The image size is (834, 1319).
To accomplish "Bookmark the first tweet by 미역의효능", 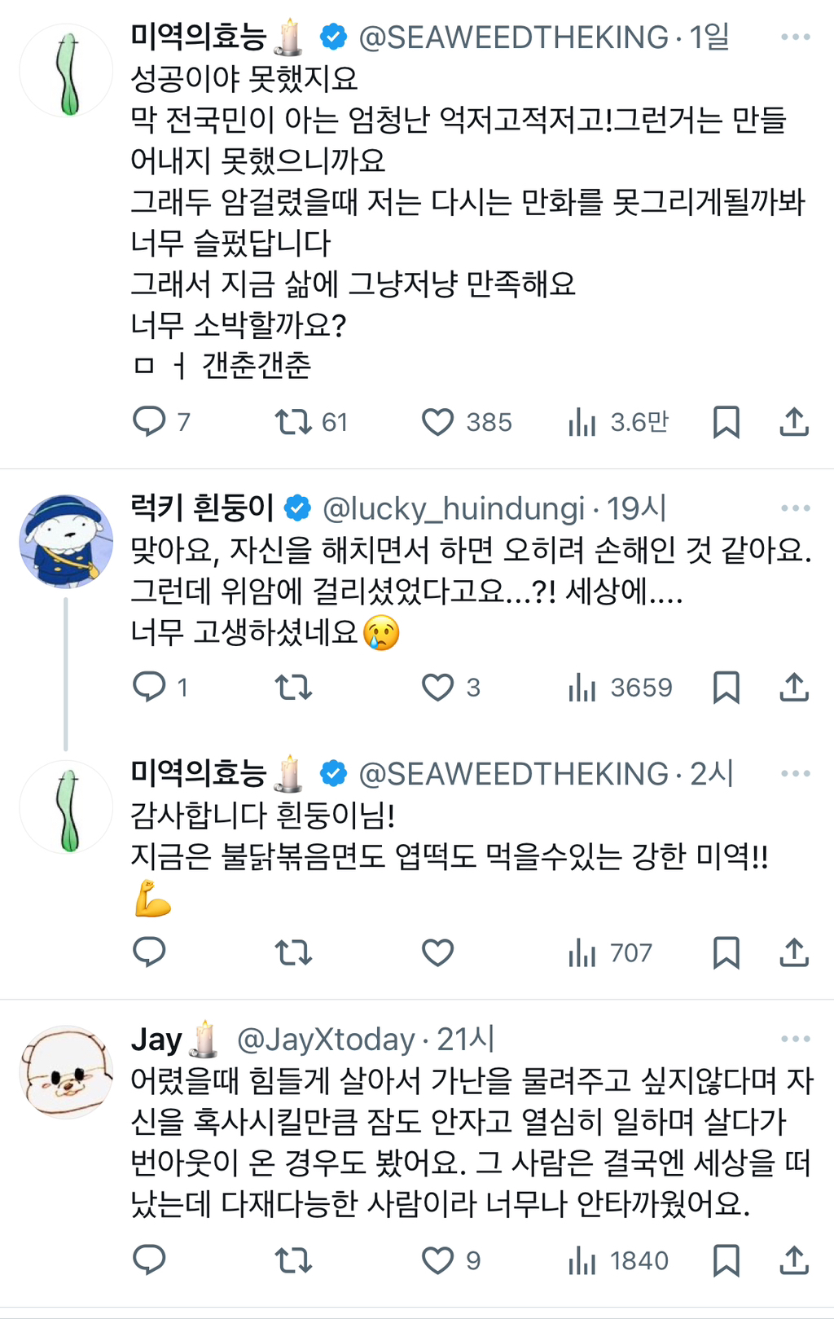I will [726, 422].
